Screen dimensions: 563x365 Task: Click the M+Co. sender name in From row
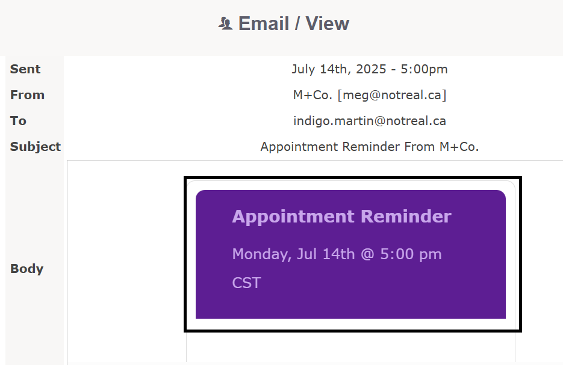(313, 95)
